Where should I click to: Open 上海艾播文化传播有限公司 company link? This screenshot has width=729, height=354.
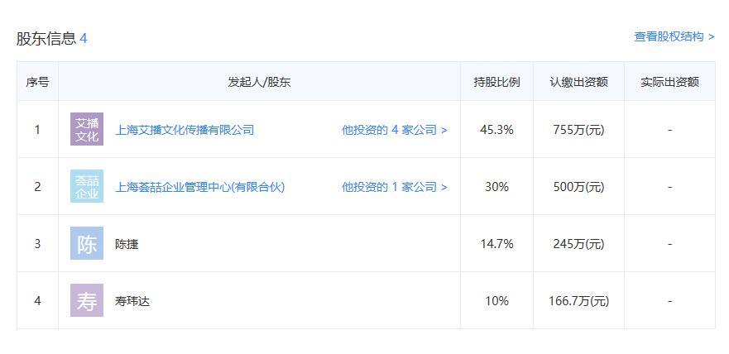click(x=185, y=130)
